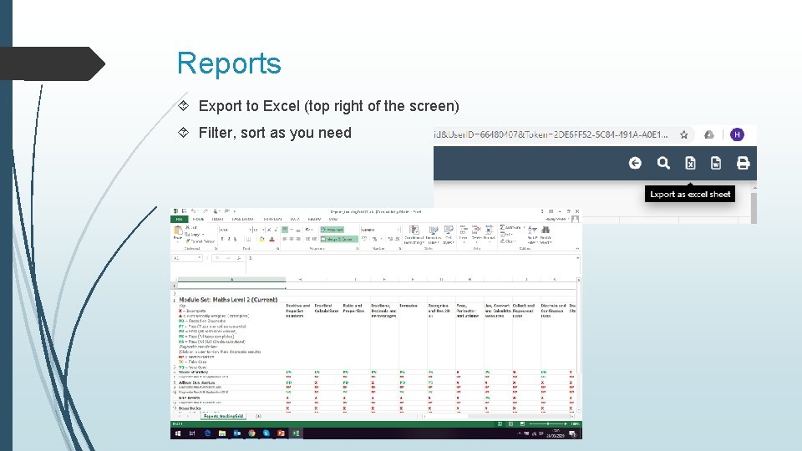Open the Excel File tab
This screenshot has height=451, width=802.
click(x=179, y=219)
